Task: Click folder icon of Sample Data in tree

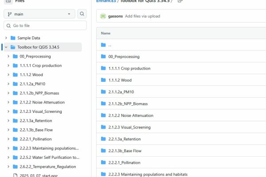Action: (13, 38)
